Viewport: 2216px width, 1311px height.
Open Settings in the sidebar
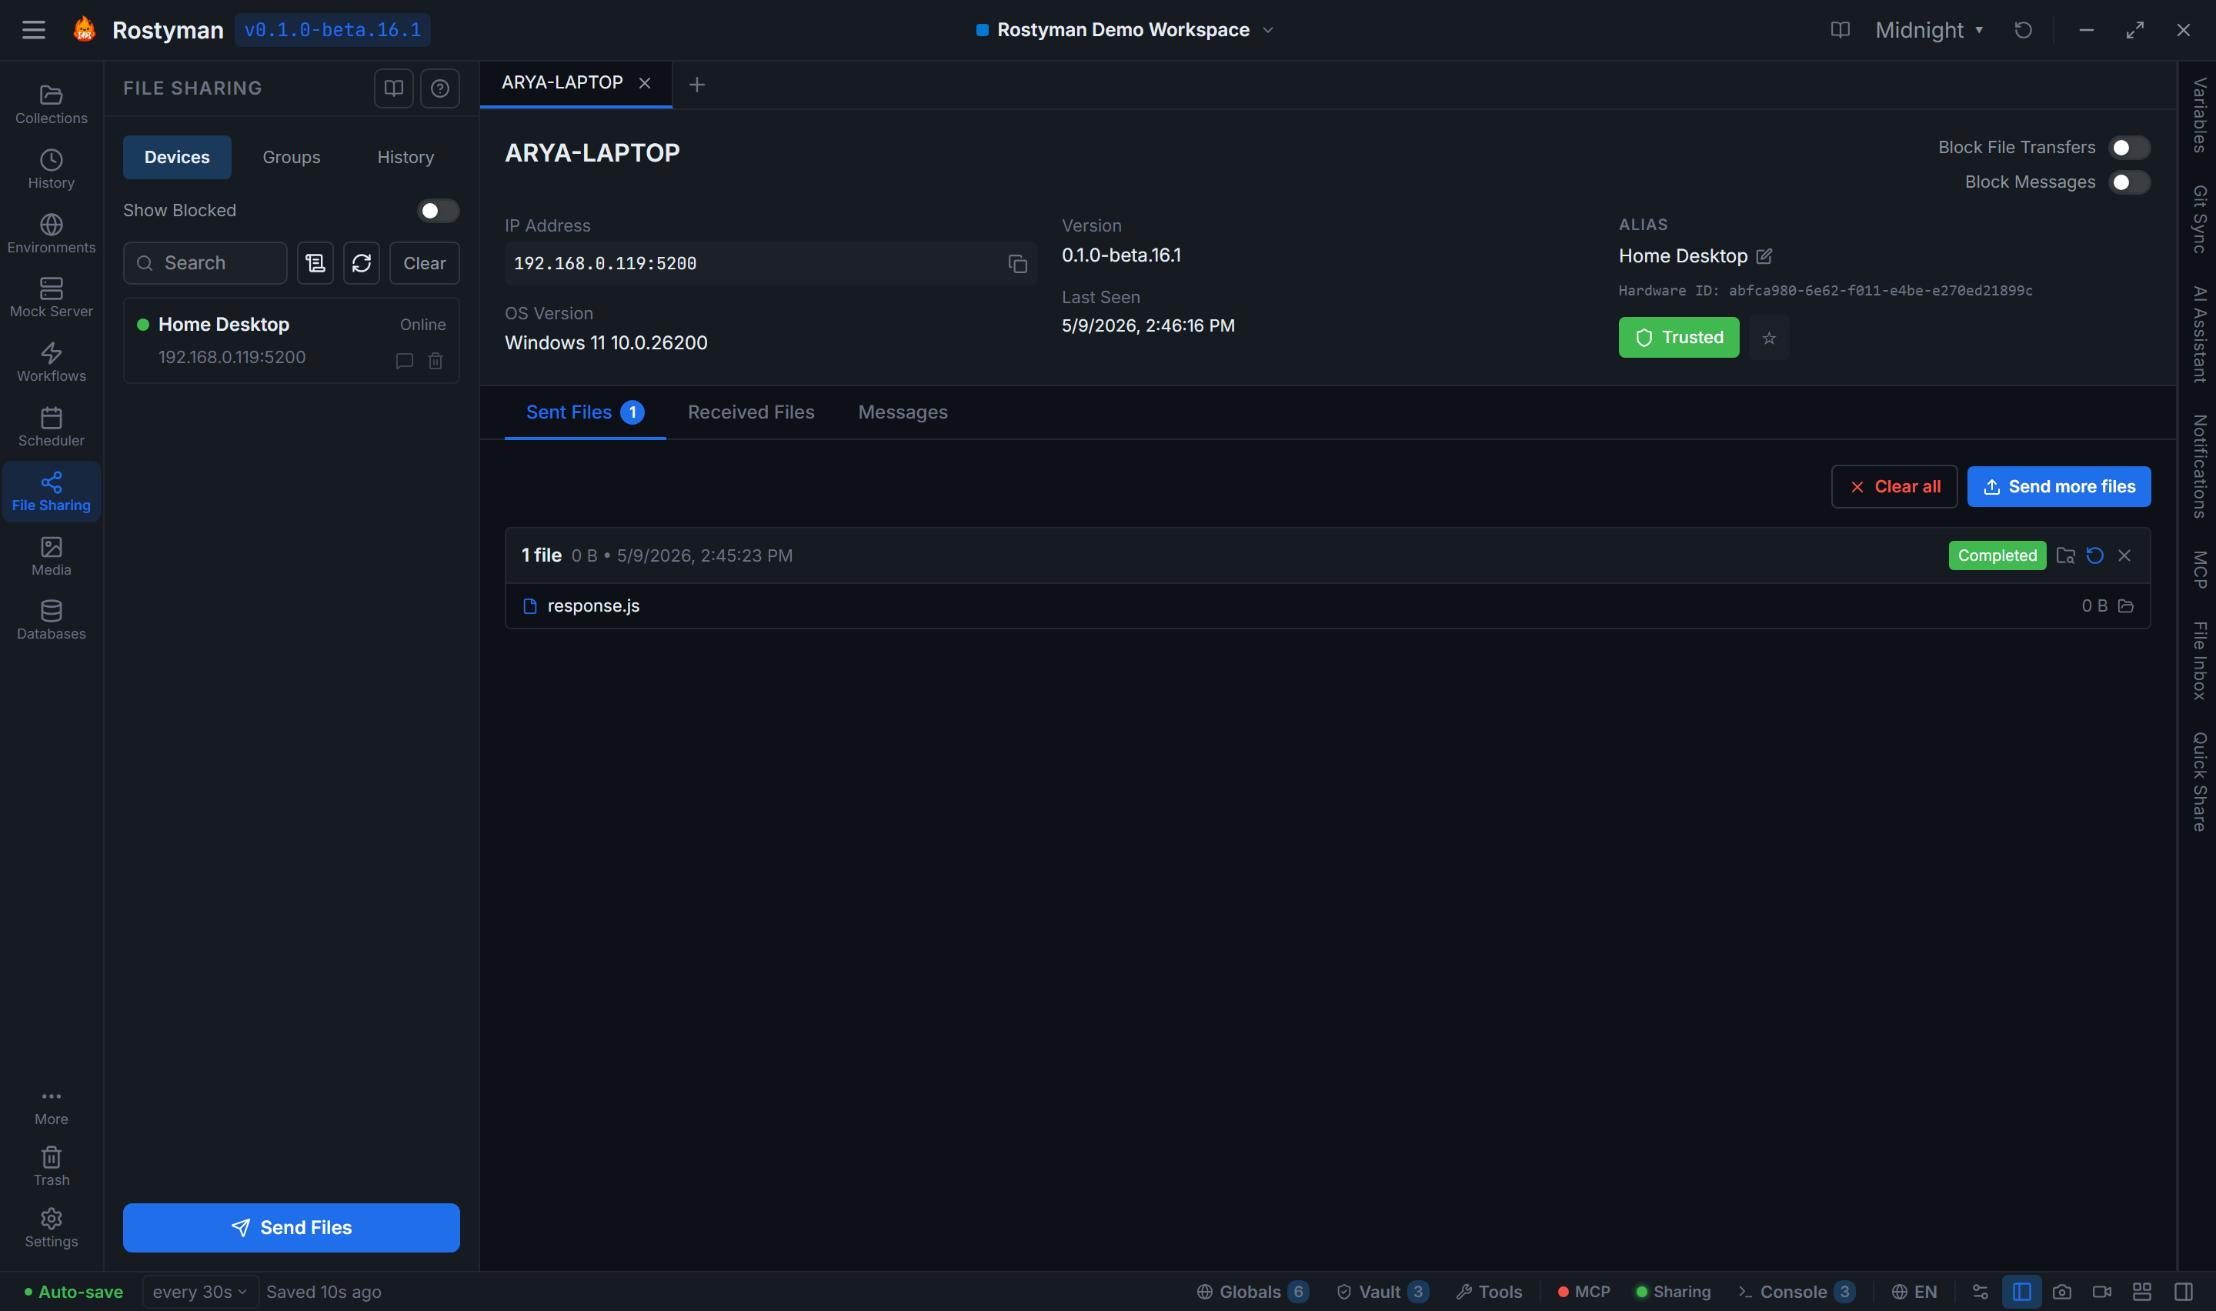pyautogui.click(x=52, y=1228)
